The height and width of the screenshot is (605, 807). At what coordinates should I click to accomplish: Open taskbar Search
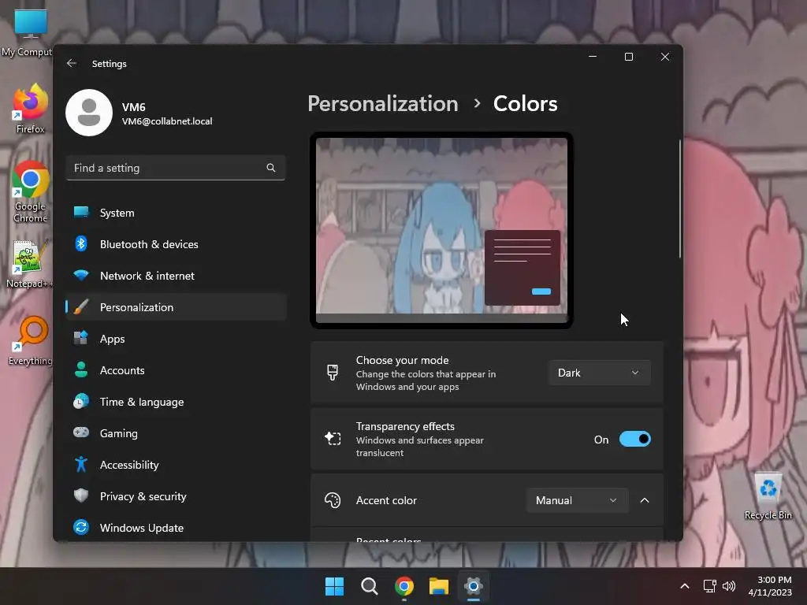(x=369, y=586)
